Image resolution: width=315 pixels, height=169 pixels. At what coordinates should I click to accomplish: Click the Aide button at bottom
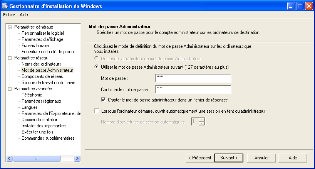pos(293,158)
